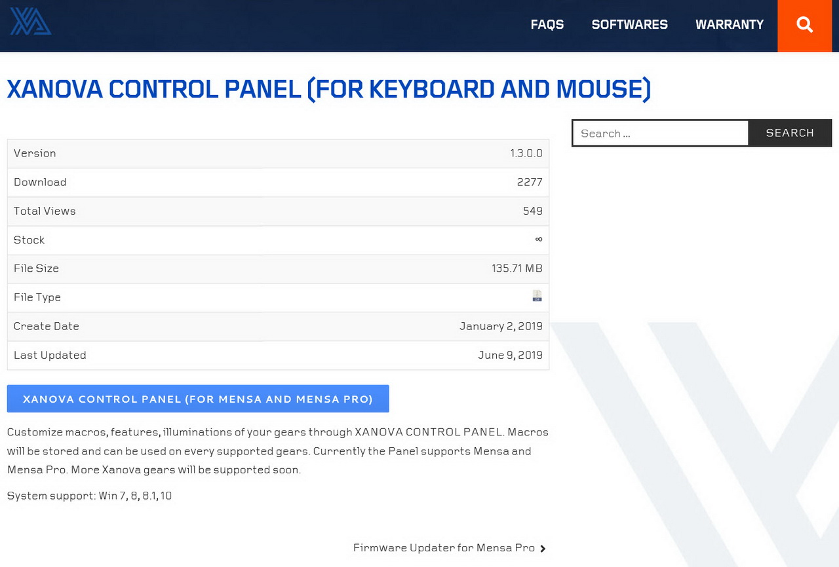
Task: Click the Download count row
Action: 278,182
